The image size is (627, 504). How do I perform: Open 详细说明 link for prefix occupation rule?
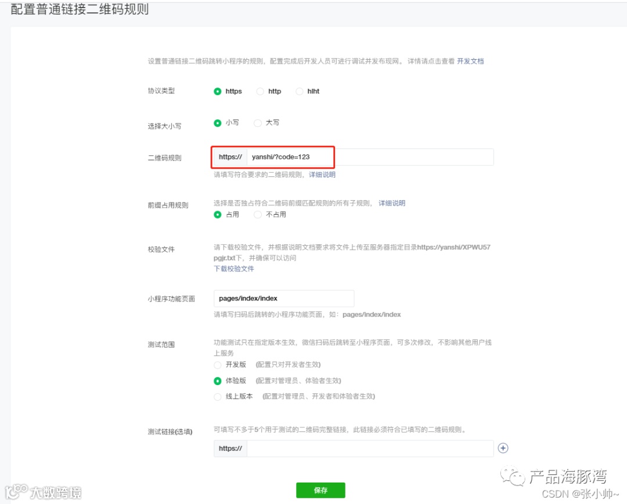392,203
